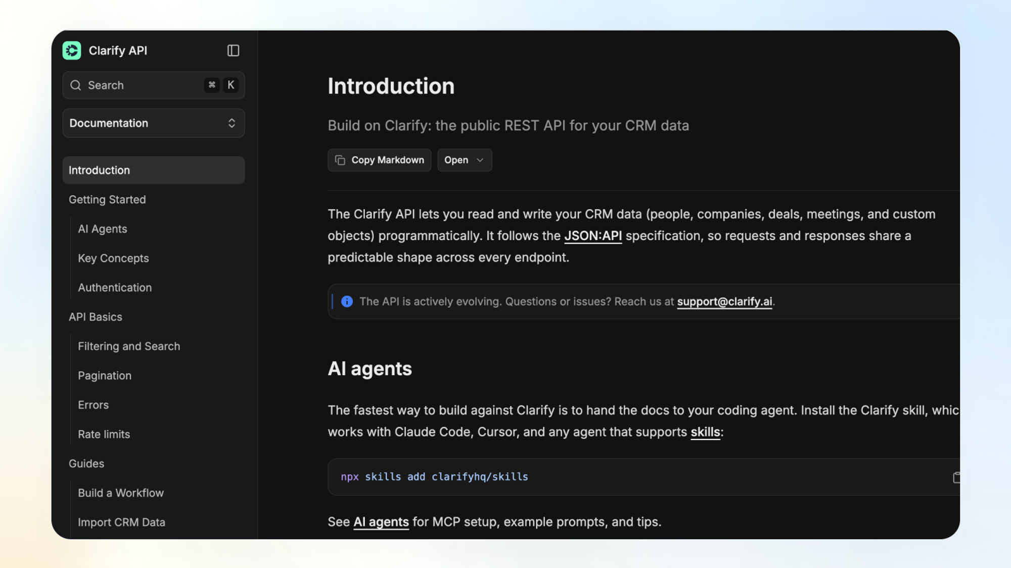Open the Errors page
This screenshot has width=1011, height=568.
[x=93, y=405]
